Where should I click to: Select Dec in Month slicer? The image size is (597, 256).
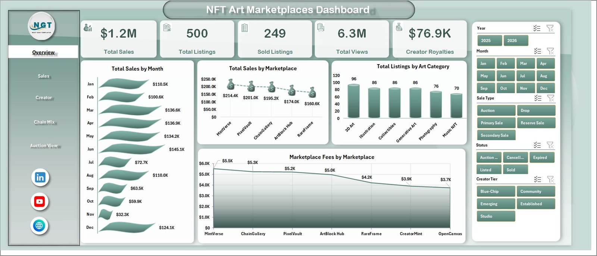click(x=546, y=88)
